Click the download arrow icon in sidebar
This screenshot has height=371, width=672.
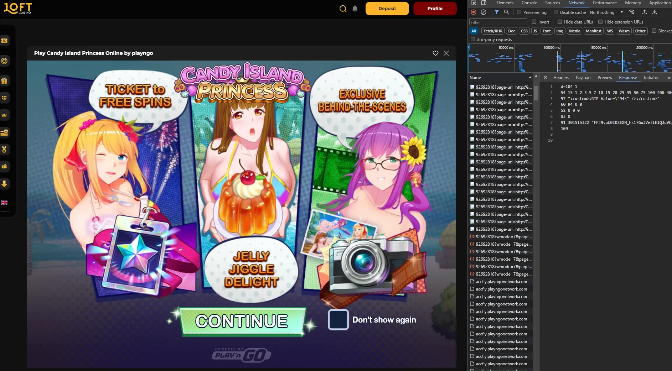coord(4,184)
